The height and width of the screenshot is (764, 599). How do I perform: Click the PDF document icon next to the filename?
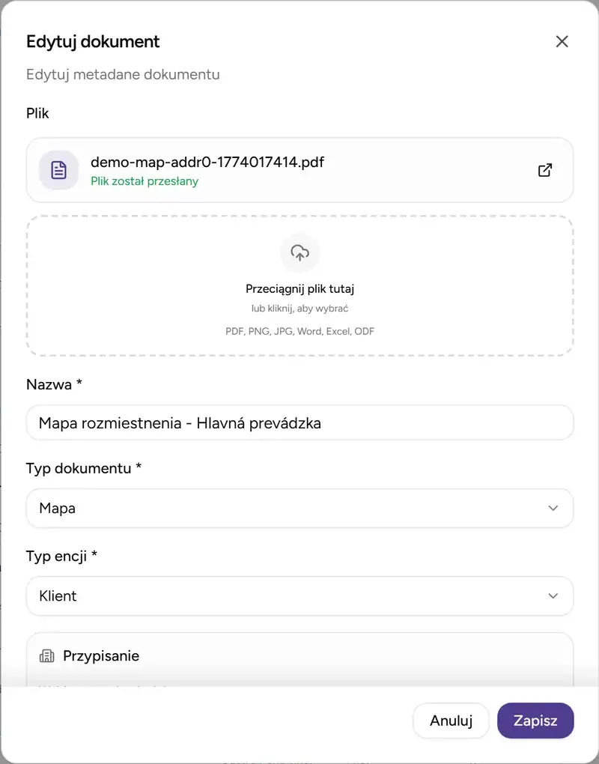click(58, 170)
